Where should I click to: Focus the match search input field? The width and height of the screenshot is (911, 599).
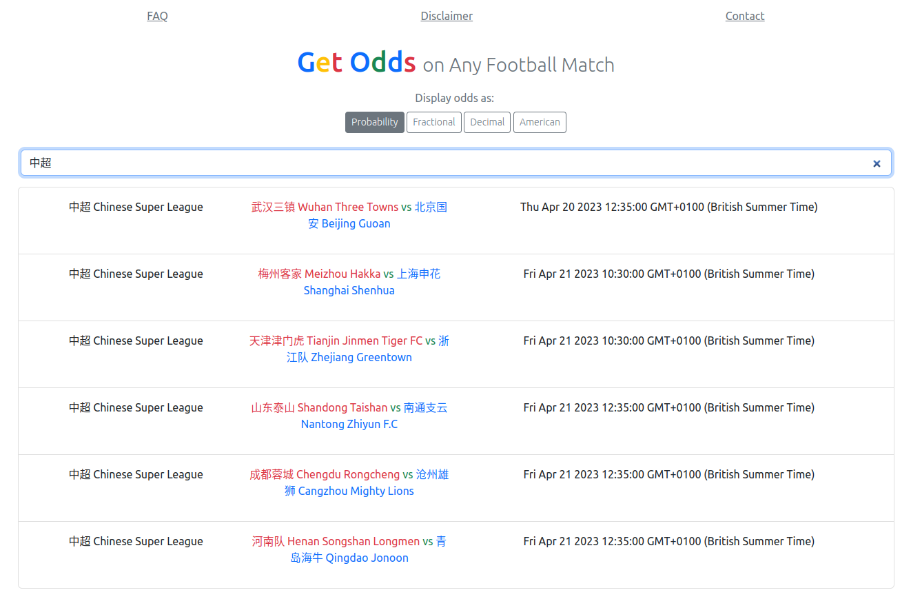tap(456, 163)
